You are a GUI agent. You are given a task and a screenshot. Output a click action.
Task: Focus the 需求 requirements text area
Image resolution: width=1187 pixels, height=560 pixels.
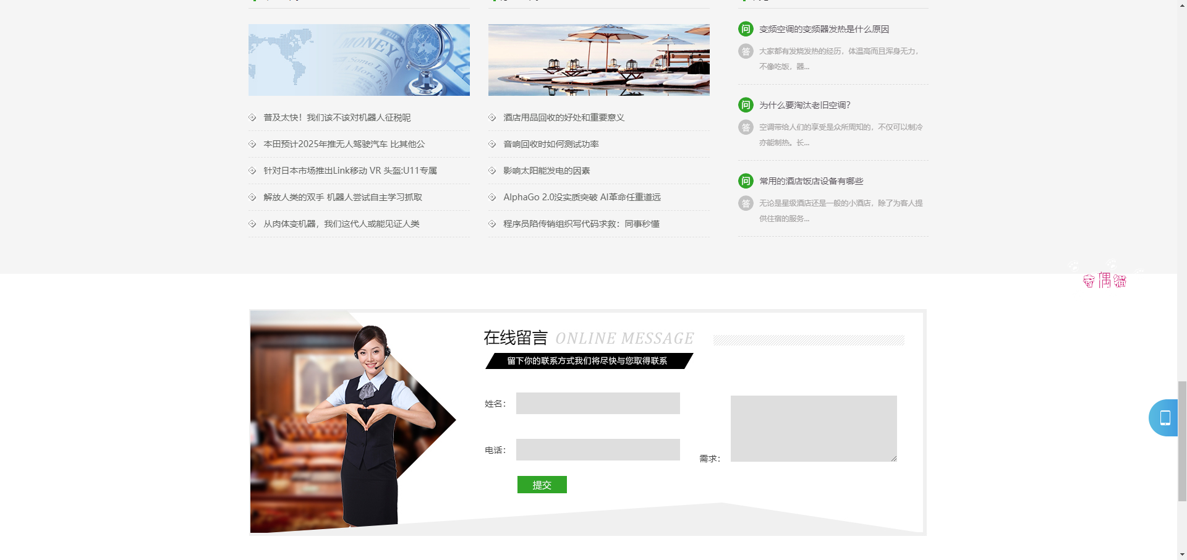coord(814,428)
